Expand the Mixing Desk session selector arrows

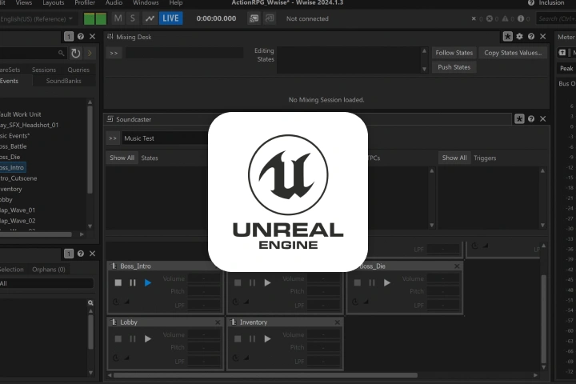(x=114, y=53)
